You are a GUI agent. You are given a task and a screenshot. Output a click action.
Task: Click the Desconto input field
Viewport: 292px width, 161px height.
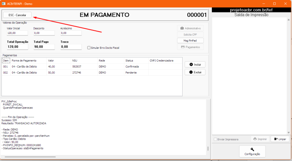(x=44, y=33)
